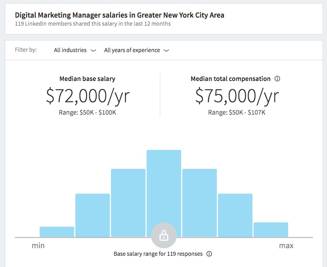This screenshot has width=327, height=267.
Task: Click the Digital Marketing Manager salaries heading
Action: pyautogui.click(x=119, y=15)
